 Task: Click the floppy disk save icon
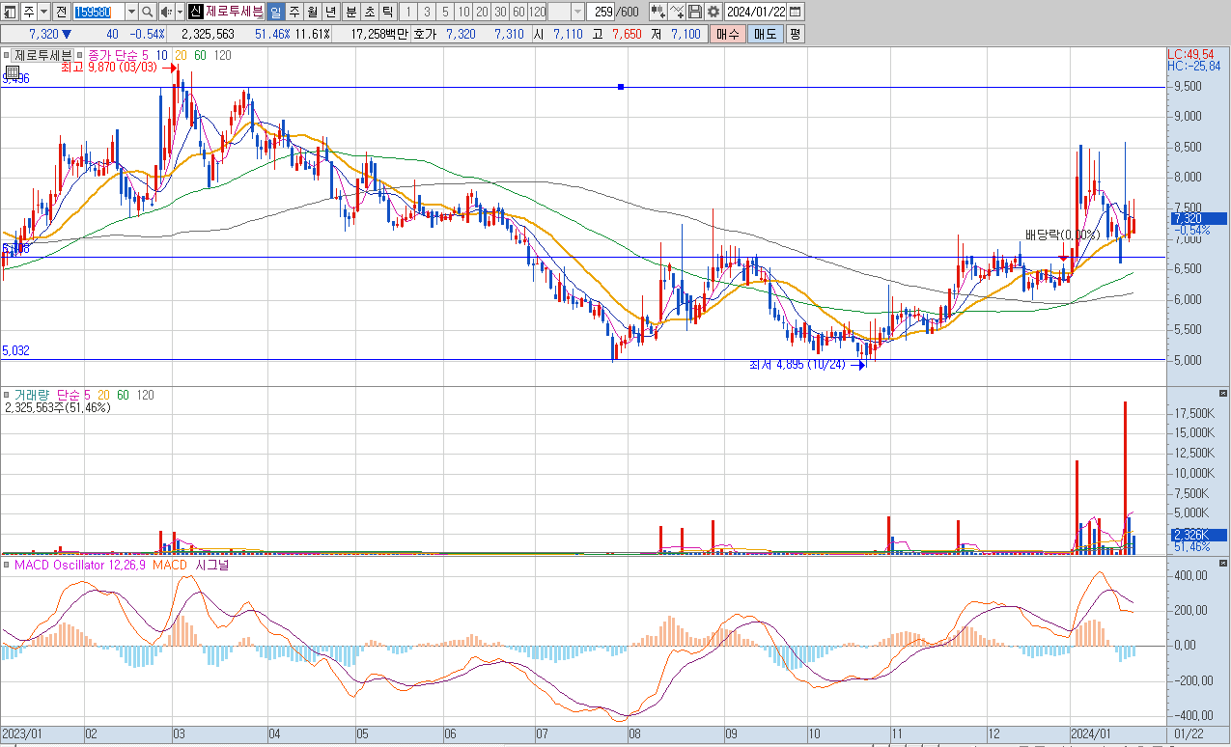(x=695, y=12)
